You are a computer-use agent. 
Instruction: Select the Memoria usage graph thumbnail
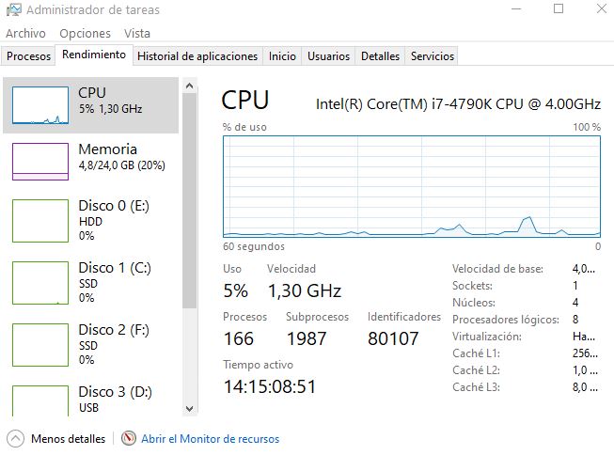point(40,162)
